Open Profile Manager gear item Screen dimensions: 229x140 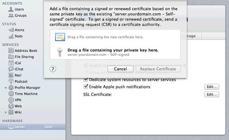click(x=24, y=88)
